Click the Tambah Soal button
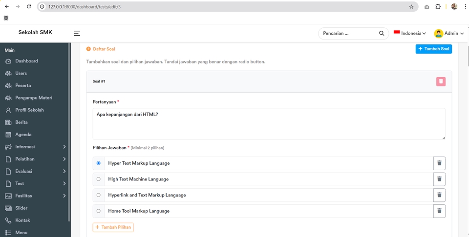The image size is (469, 237). pyautogui.click(x=433, y=49)
